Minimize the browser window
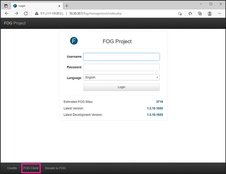This screenshot has width=226, height=174. (x=201, y=4)
